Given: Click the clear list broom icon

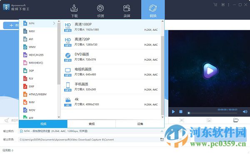Looking at the screenshot, I should 7,120.
